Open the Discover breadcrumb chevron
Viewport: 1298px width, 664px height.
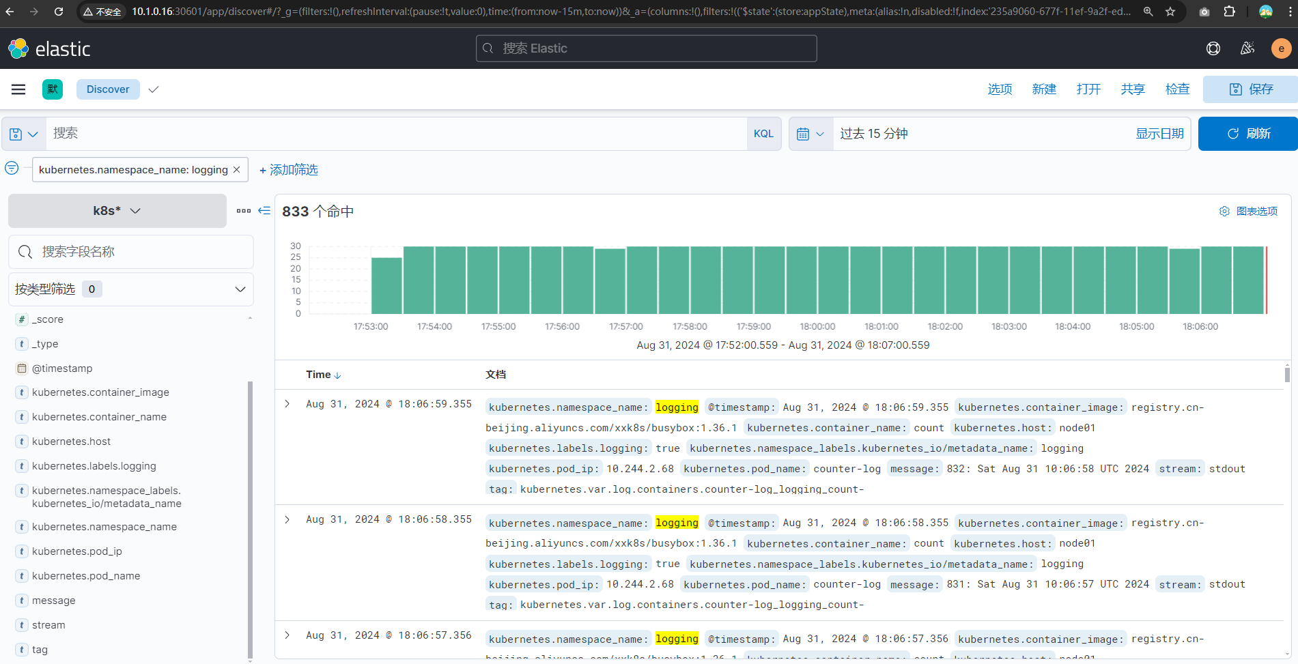(x=154, y=89)
